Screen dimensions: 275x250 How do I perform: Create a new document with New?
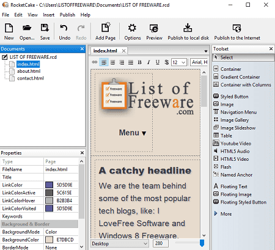9,32
